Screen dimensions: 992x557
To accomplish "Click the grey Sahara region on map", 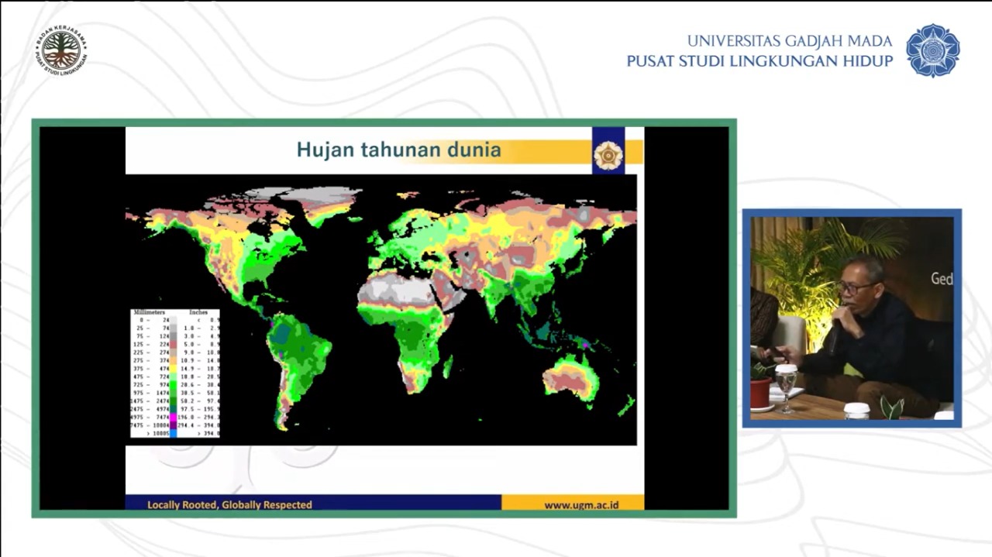I will pos(395,291).
